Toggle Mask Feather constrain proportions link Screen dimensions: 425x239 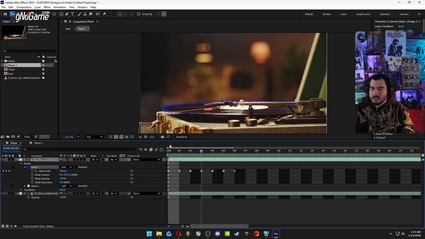(61, 175)
